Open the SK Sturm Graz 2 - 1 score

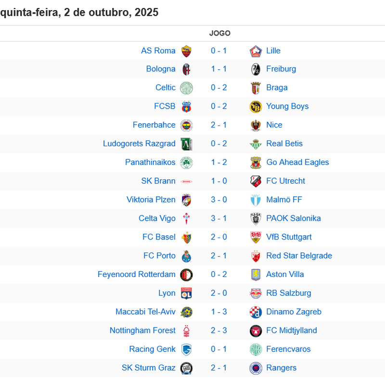pos(219,368)
